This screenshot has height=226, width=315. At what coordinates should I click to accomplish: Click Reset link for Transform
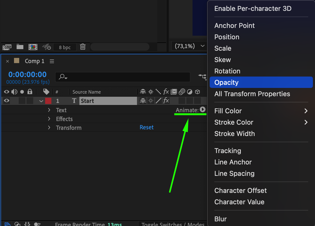point(147,127)
